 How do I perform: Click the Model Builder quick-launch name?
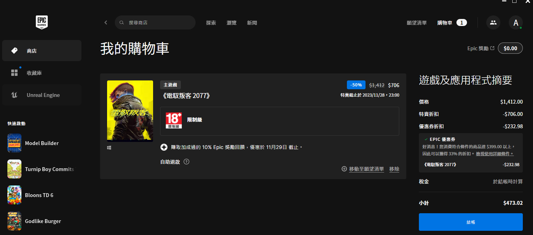42,143
